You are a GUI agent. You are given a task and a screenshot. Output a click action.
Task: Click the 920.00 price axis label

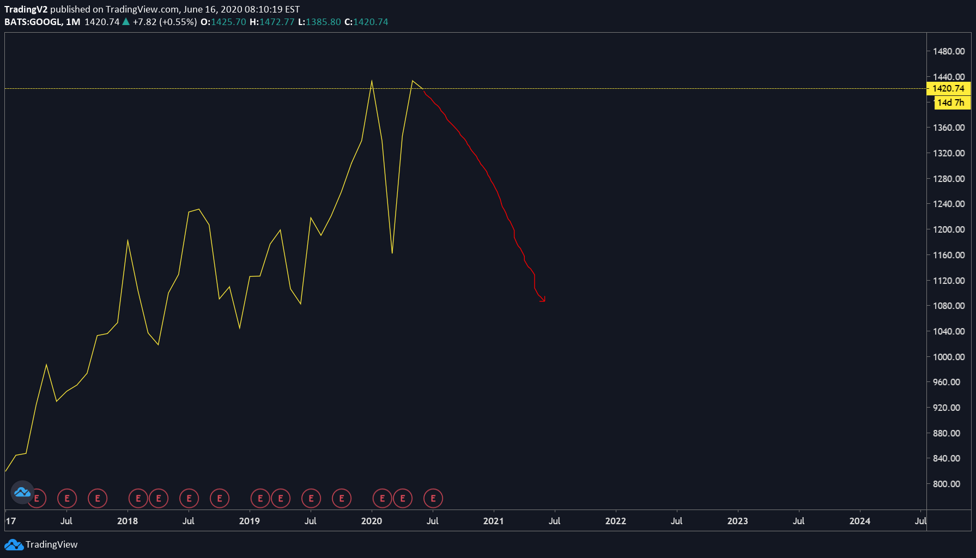[x=947, y=408]
